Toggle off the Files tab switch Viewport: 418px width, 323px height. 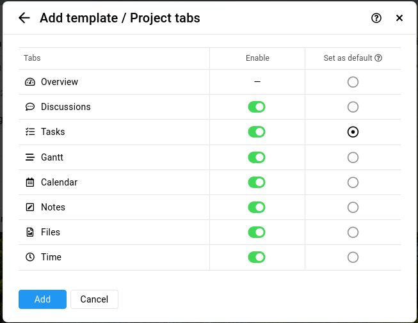(x=257, y=232)
